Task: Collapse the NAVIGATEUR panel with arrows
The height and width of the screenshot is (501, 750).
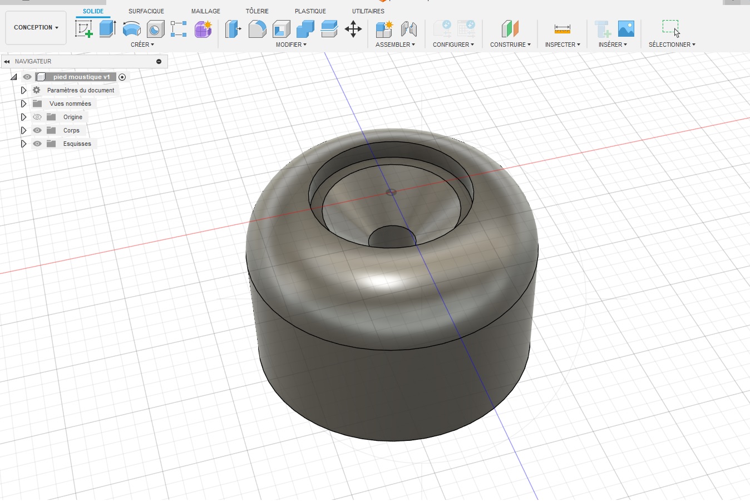Action: point(7,61)
